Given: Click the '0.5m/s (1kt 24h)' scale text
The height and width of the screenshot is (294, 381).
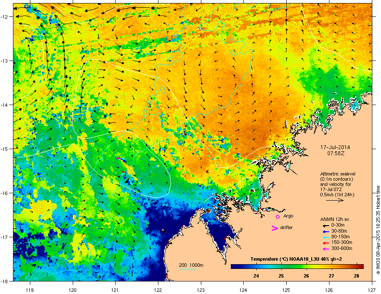Looking at the screenshot, I should coord(337,195).
